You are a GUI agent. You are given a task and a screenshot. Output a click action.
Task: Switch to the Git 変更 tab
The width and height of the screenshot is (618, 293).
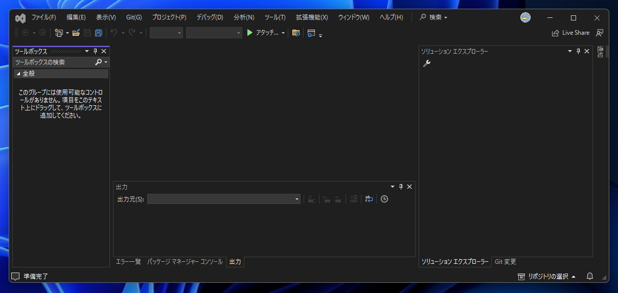pos(506,262)
